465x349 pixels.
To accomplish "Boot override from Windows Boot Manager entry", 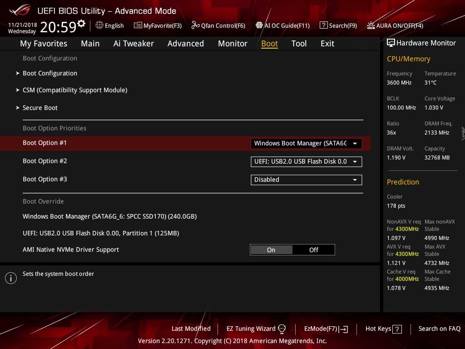I will (x=109, y=216).
